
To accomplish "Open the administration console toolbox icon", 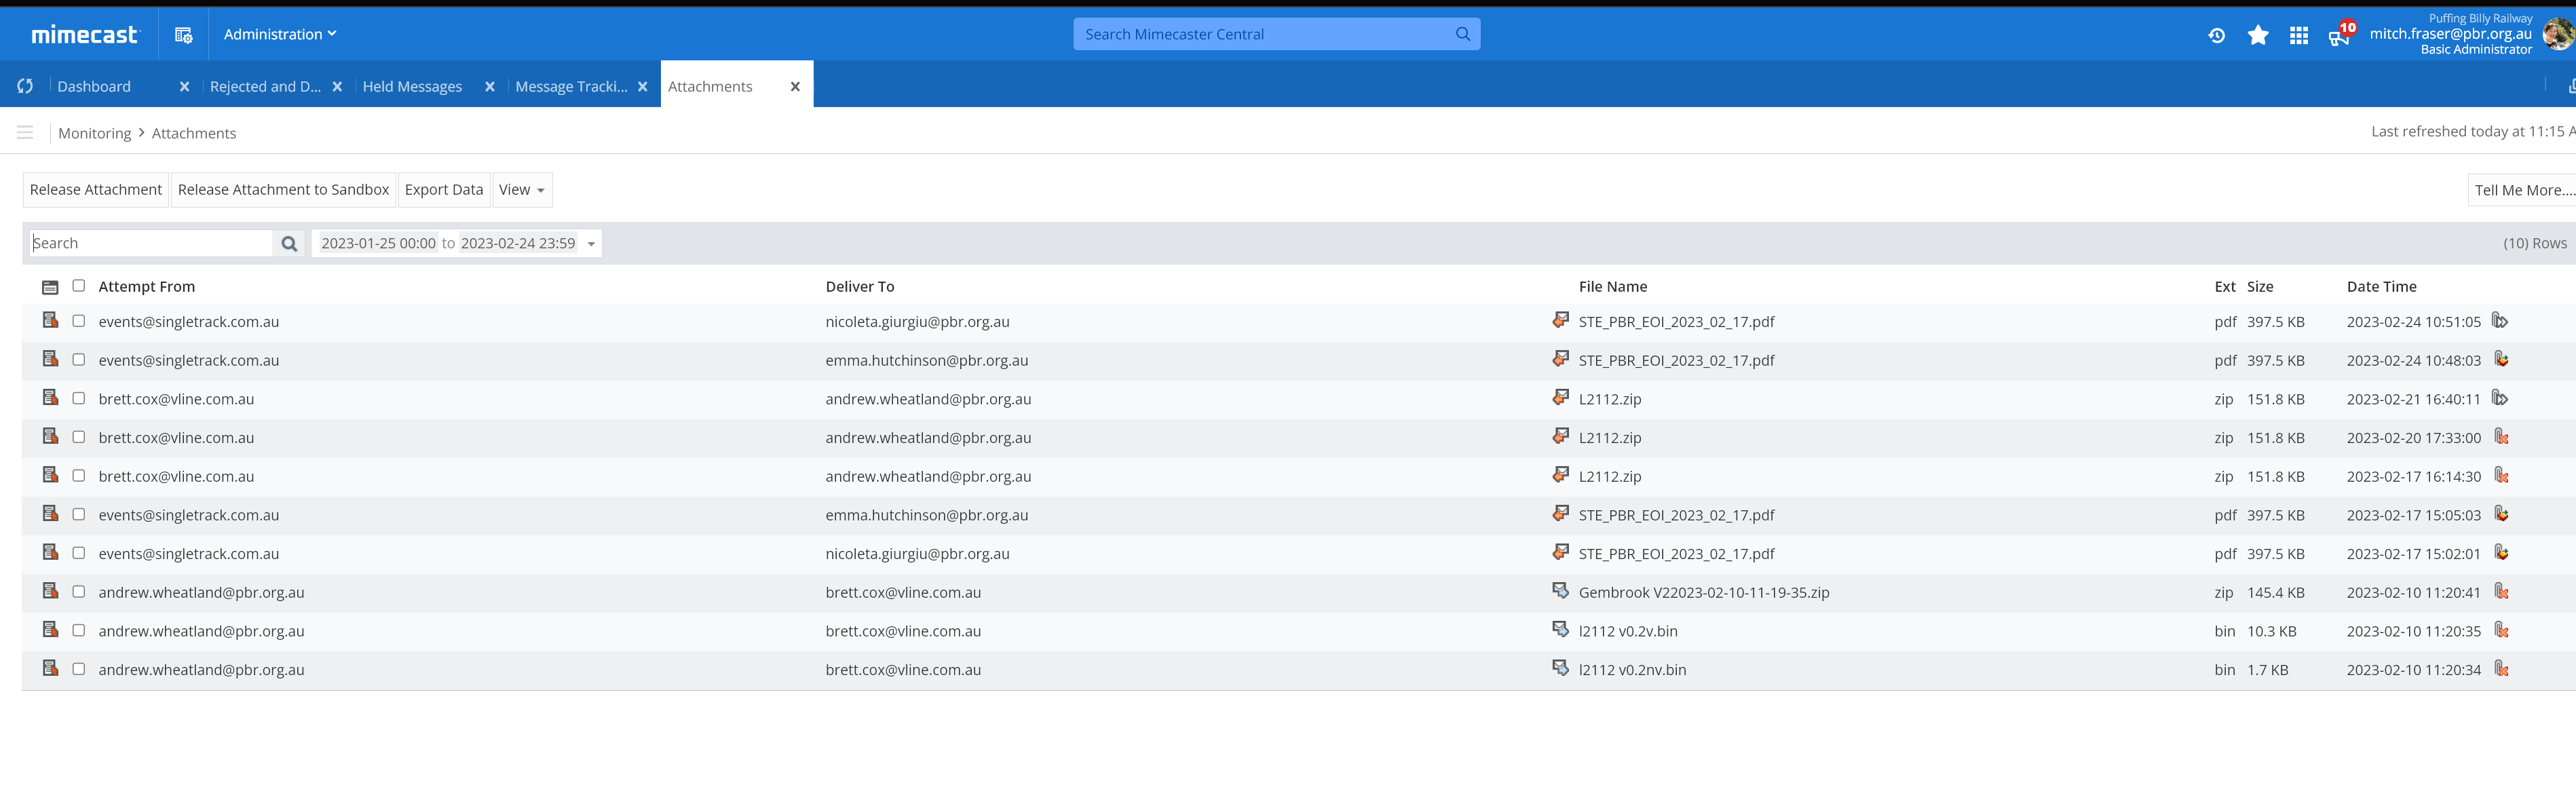I will coord(183,35).
